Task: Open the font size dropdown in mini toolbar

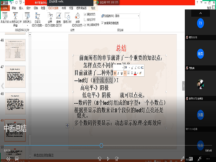Action: click(129, 67)
